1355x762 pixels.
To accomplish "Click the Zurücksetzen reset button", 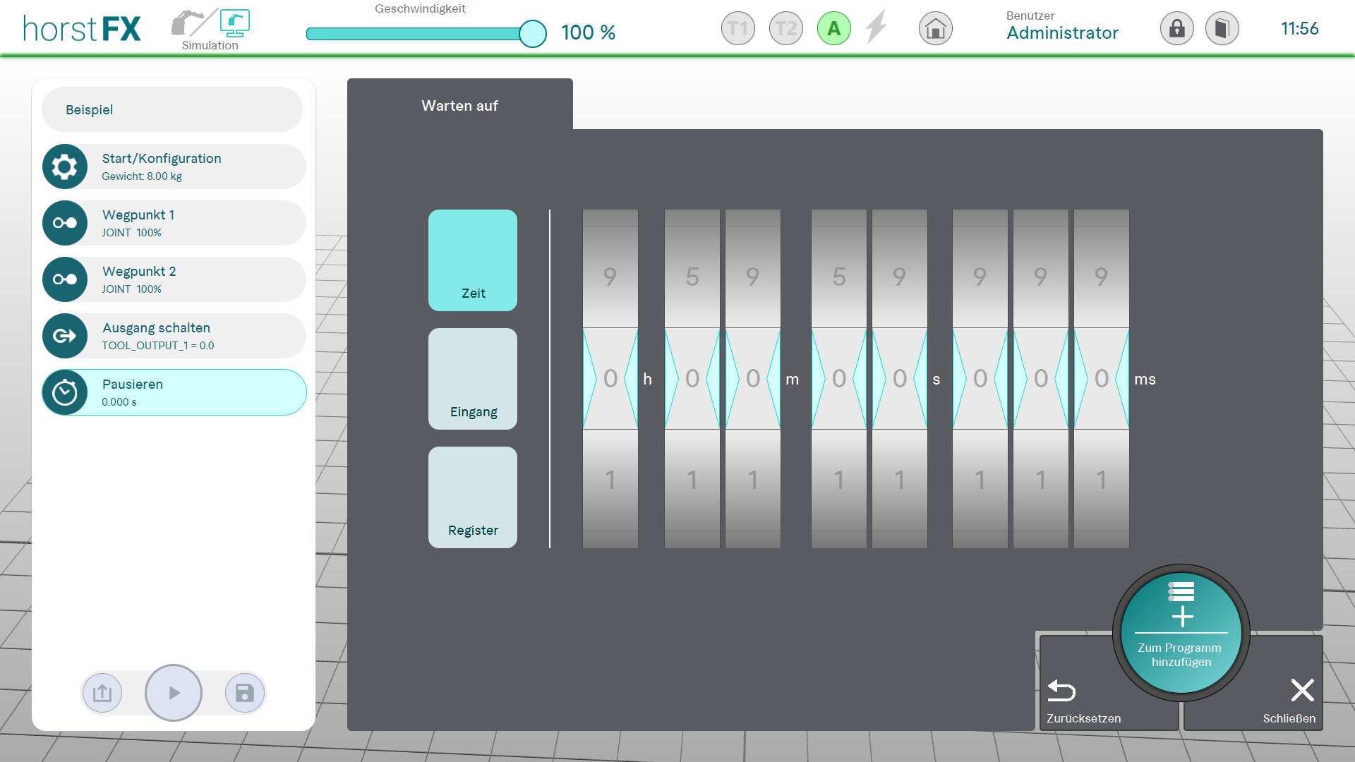I will click(1083, 701).
